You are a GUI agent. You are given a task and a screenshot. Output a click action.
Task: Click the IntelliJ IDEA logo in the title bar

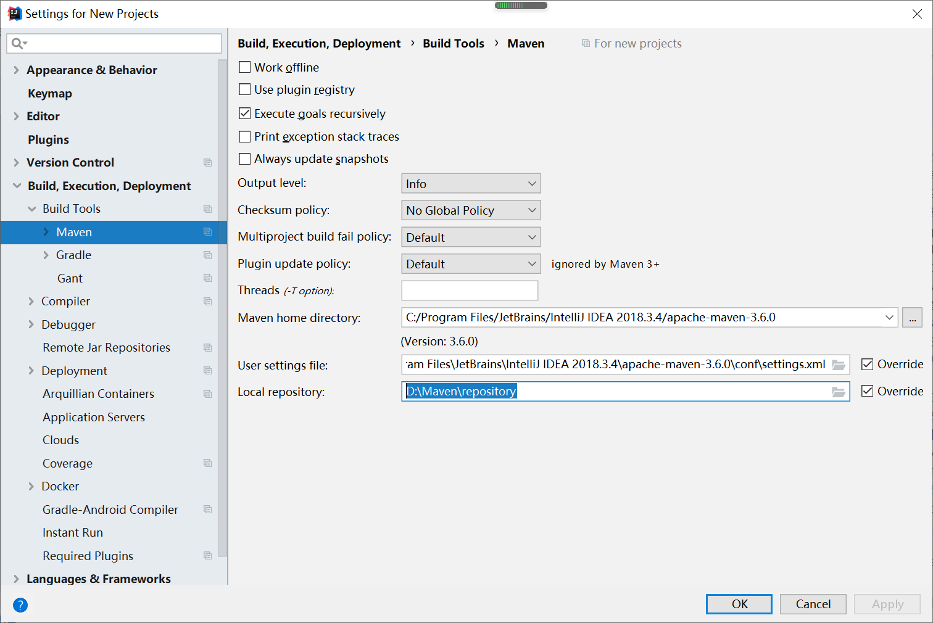coord(14,13)
